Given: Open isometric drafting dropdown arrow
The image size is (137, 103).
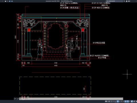Looking at the screenshot, I should click(124, 101).
